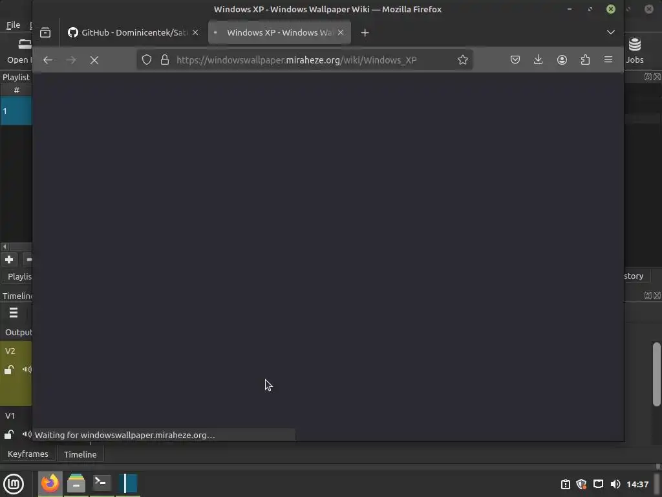Open the terminal from the taskbar

(x=101, y=483)
